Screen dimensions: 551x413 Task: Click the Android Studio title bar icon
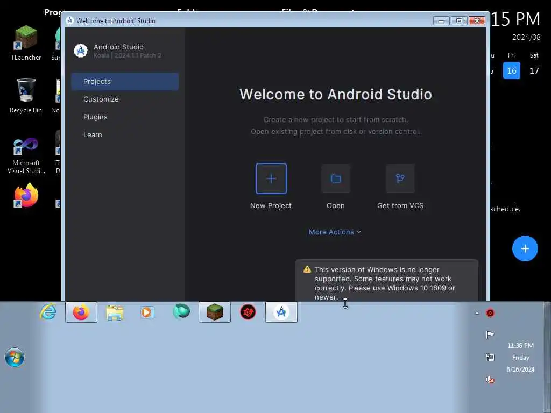click(x=70, y=20)
